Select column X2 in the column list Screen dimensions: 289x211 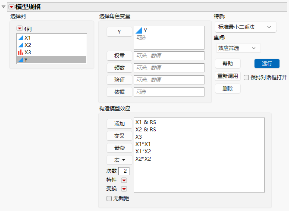52,45
